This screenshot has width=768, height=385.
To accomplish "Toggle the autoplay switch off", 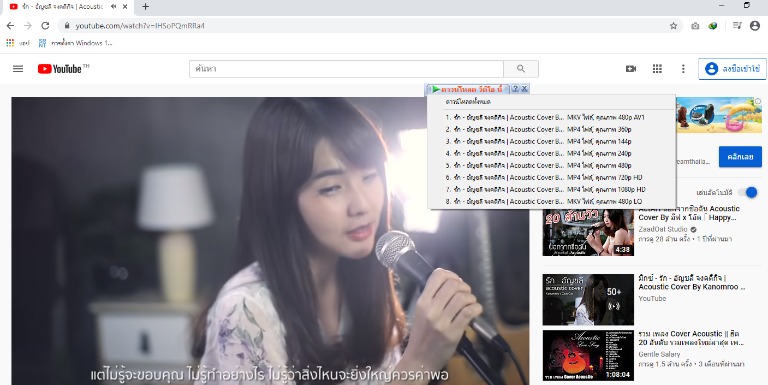I will point(747,192).
